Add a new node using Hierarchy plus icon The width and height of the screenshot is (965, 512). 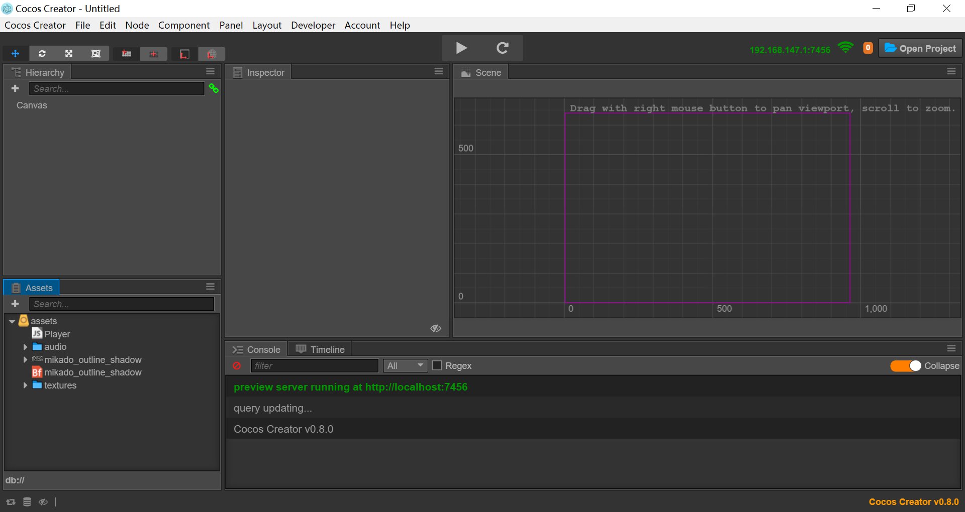[x=15, y=88]
